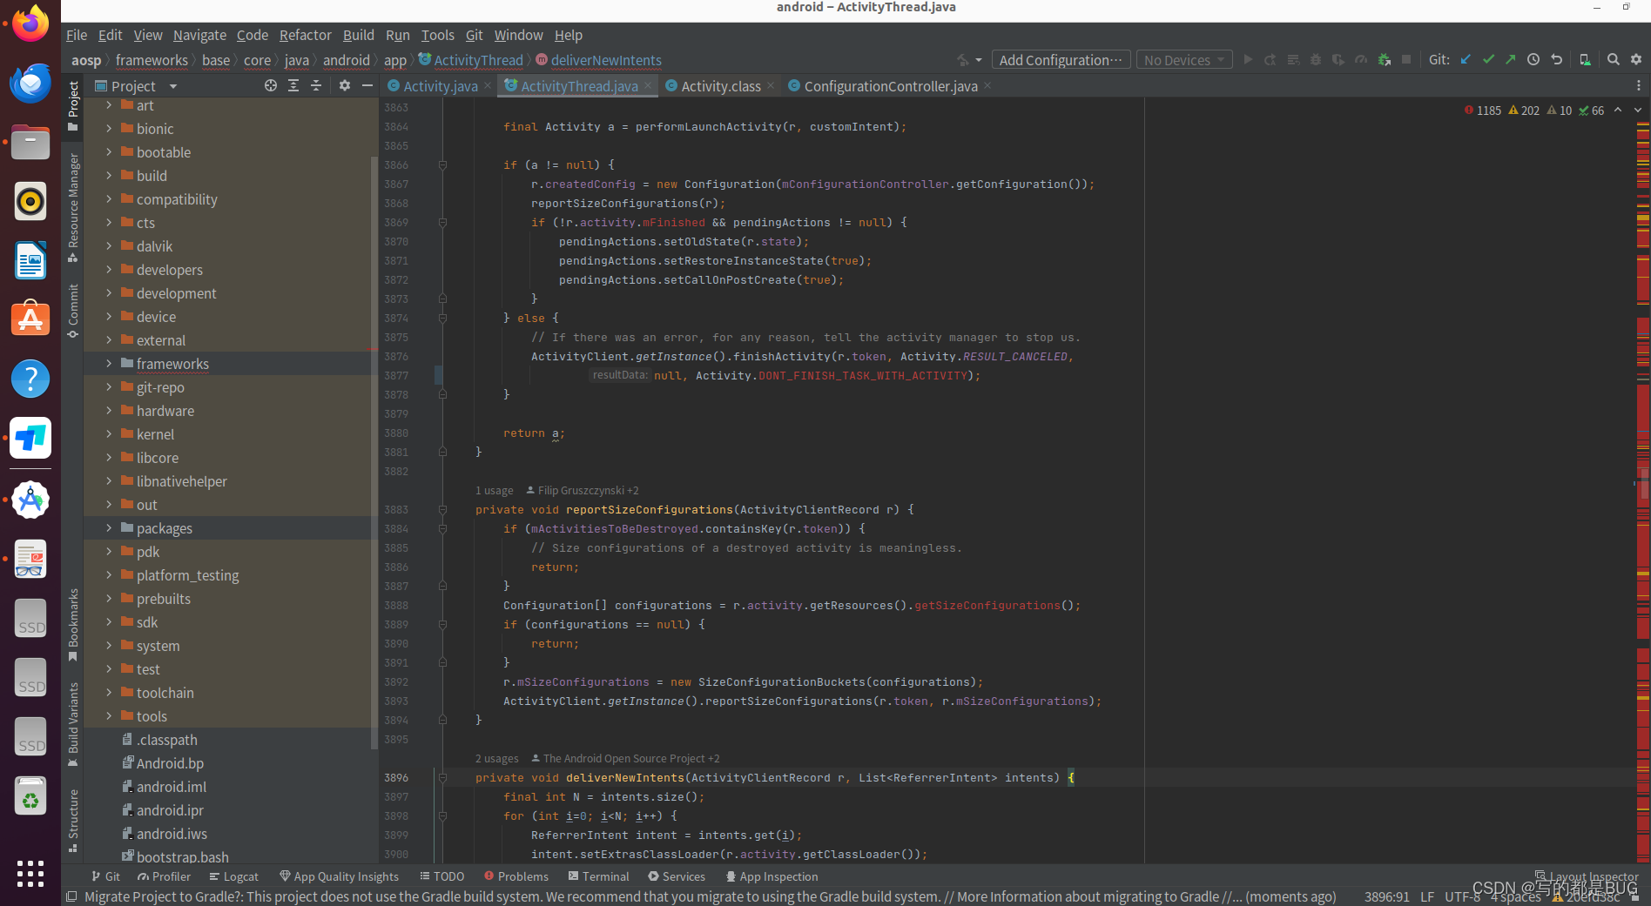Click the Git update project arrow

tap(1466, 60)
